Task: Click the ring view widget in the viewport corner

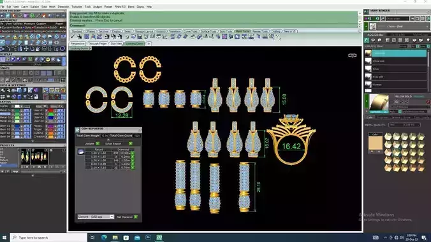Action: (353, 55)
